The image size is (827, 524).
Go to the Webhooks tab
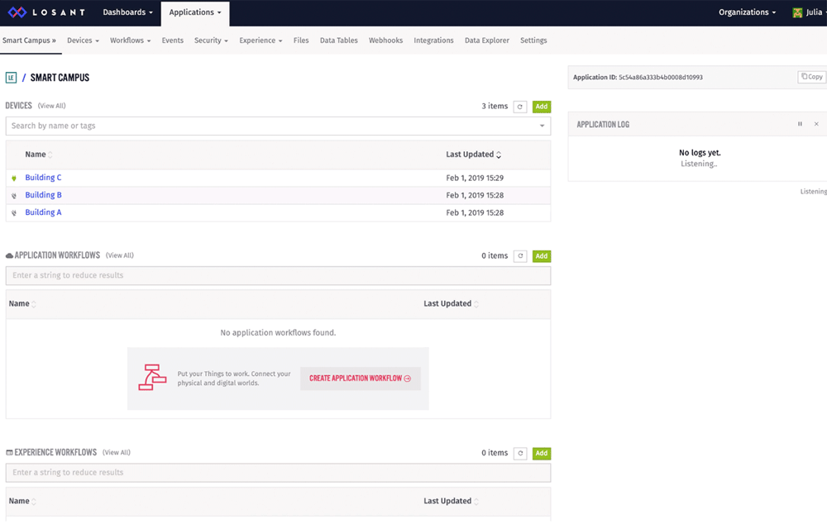point(385,40)
